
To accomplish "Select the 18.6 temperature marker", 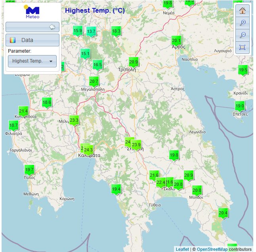I will pos(47,103).
